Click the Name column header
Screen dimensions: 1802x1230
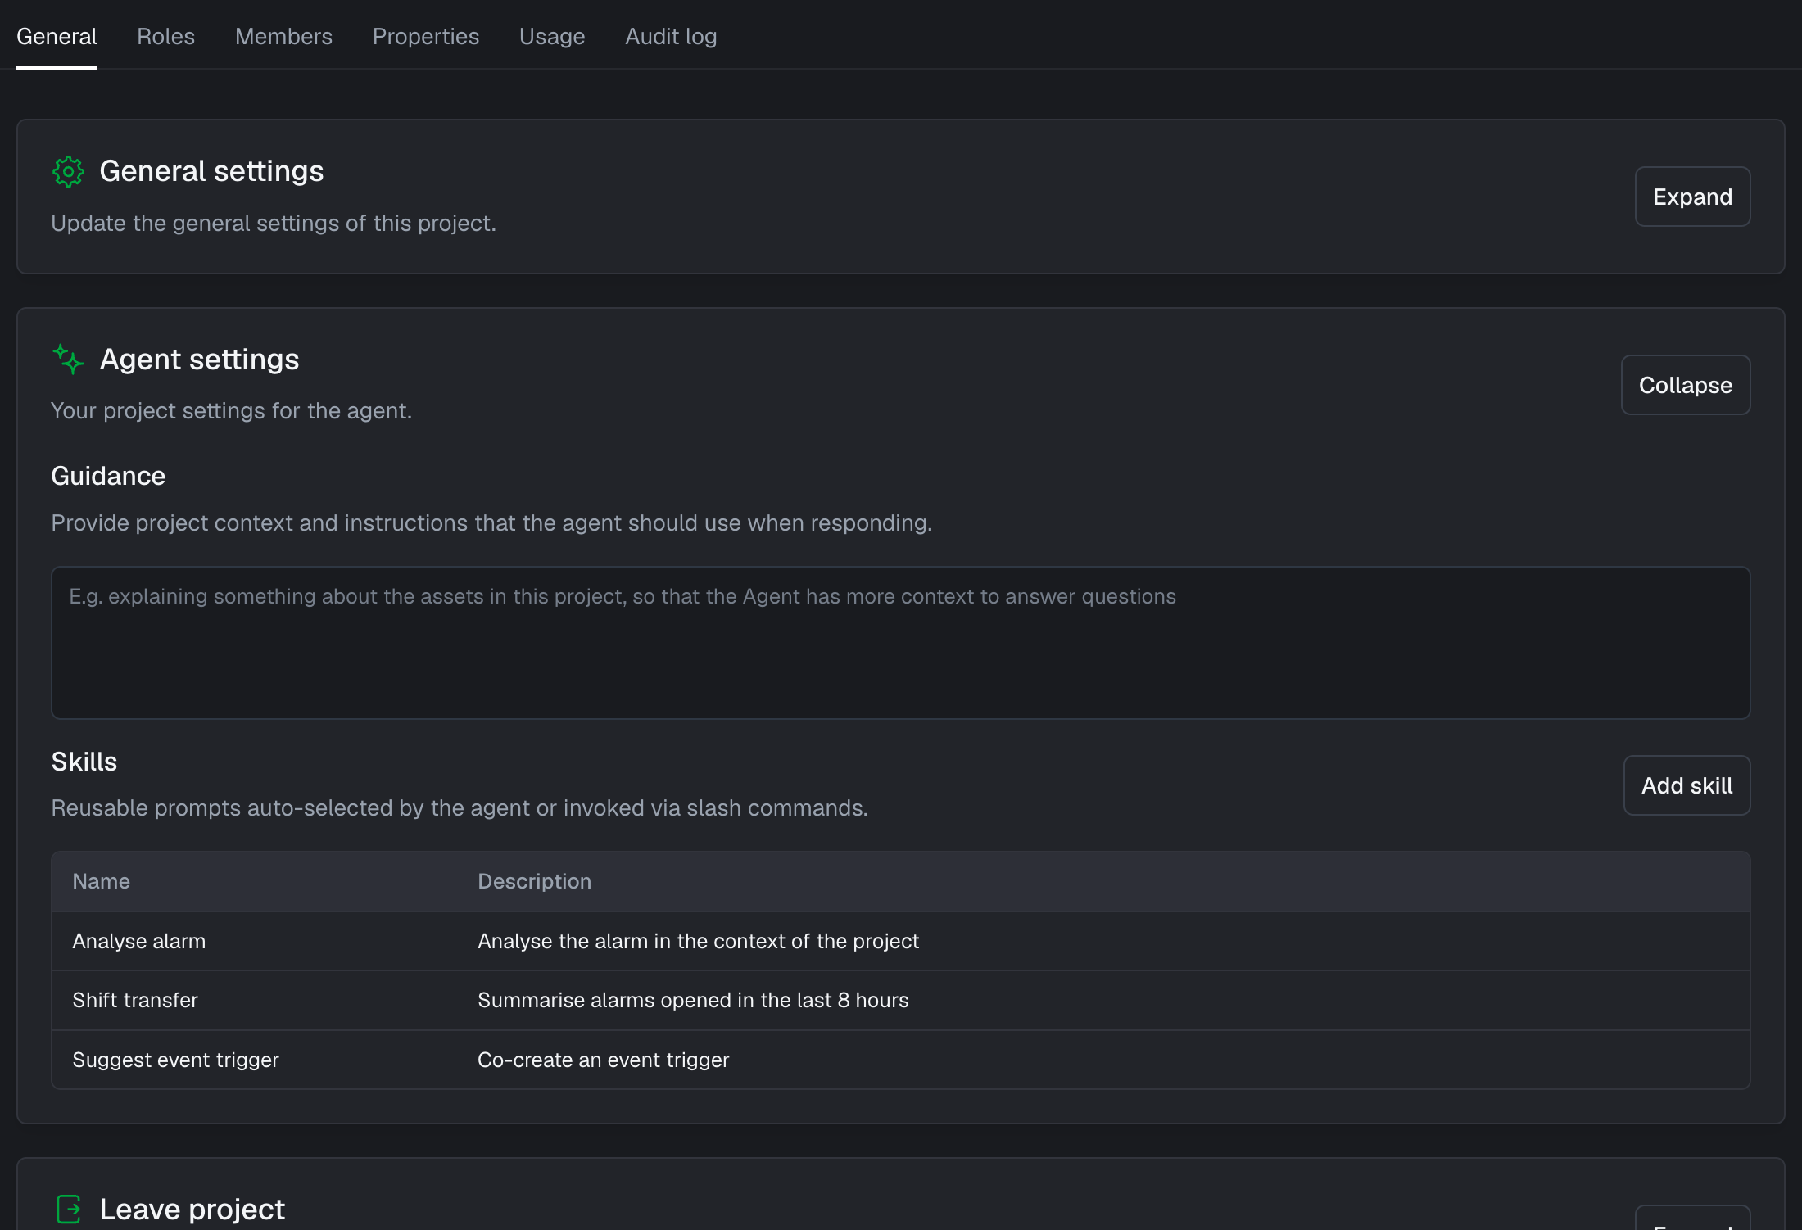pyautogui.click(x=101, y=881)
